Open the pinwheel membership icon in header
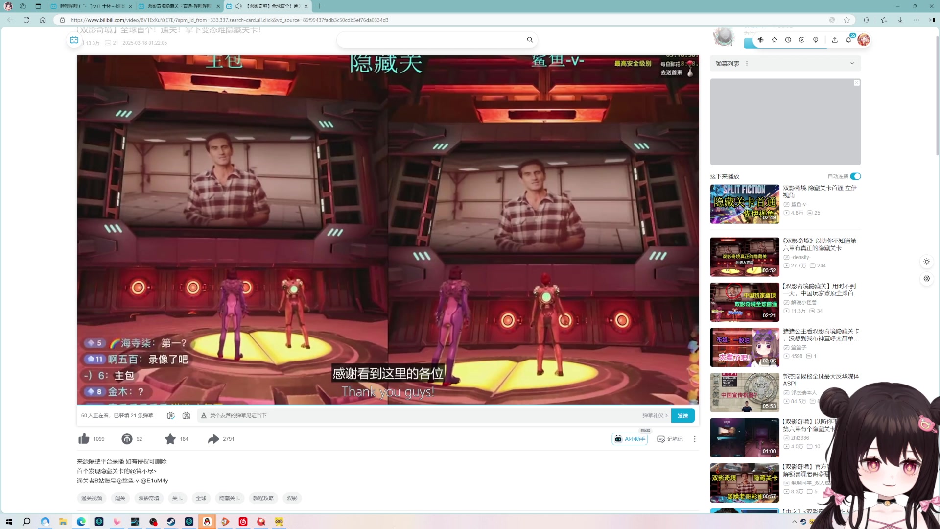940x529 pixels. click(x=760, y=40)
